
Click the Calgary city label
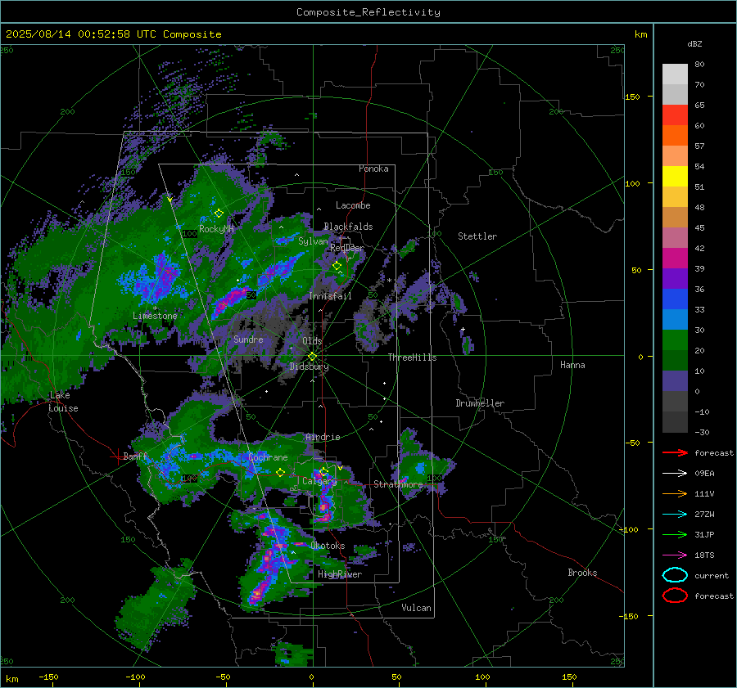(319, 481)
